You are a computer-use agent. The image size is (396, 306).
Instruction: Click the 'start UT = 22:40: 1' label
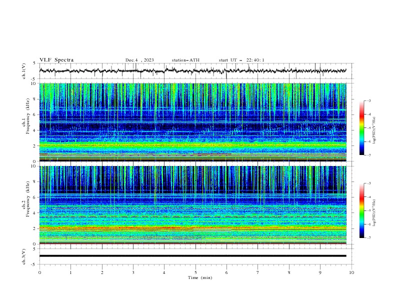(x=241, y=60)
